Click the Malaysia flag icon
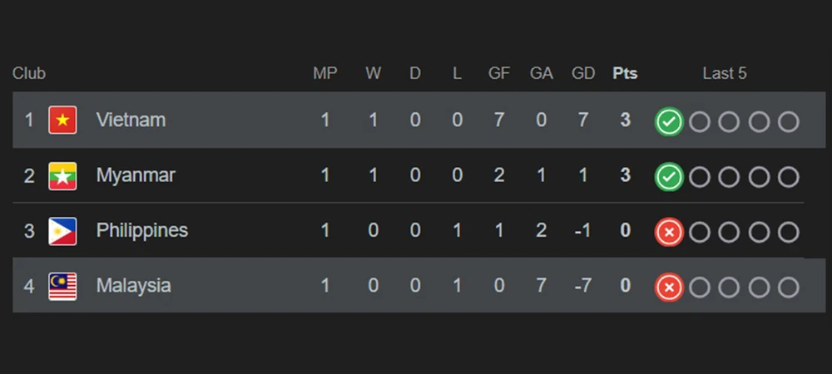Viewport: 832px width, 374px height. coord(62,286)
